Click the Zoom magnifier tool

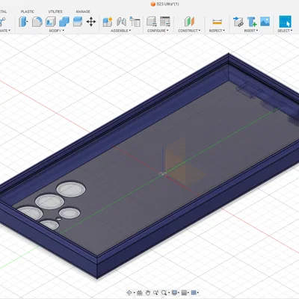pos(164,292)
